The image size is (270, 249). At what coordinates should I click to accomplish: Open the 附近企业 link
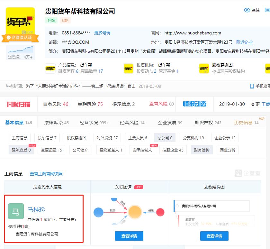pos(244,42)
